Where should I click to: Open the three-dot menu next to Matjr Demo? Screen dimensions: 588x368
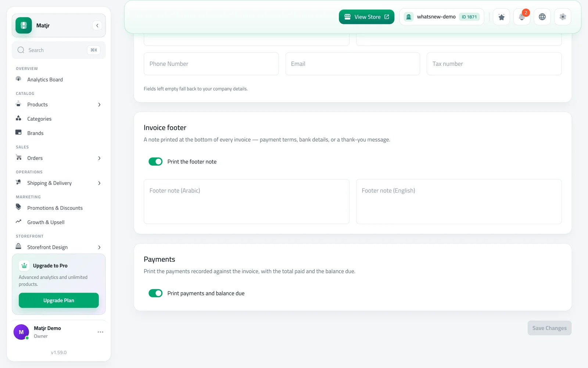[x=100, y=332]
